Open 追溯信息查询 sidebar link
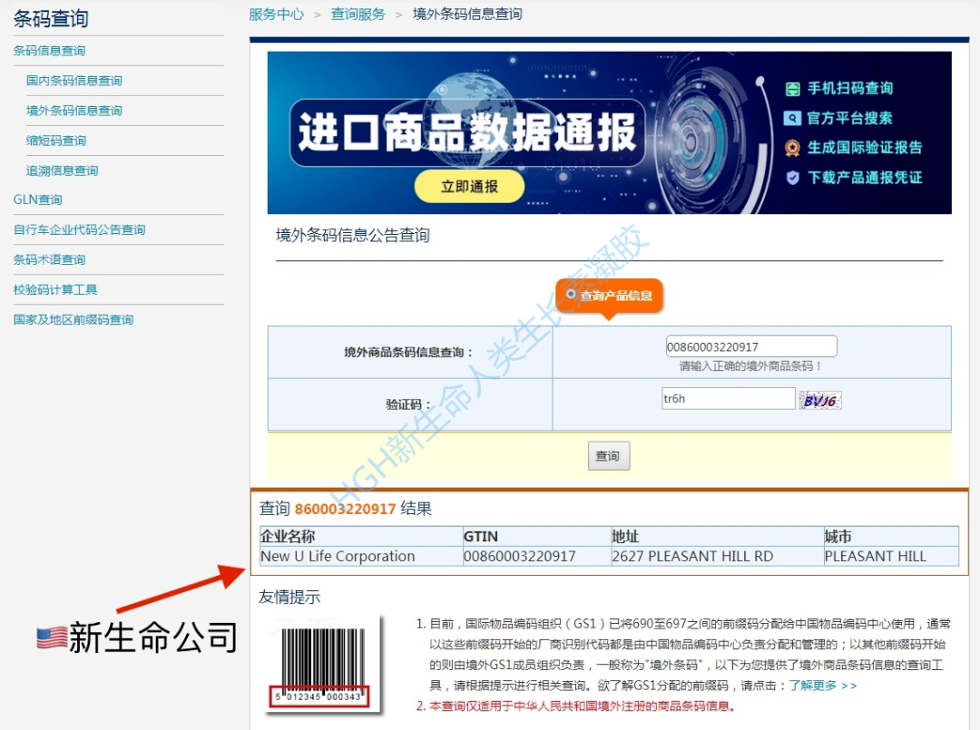Screen dimensions: 980x730 coord(62,170)
